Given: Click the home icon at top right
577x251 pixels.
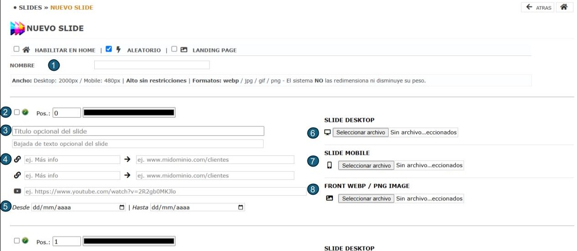Looking at the screenshot, I should point(564,7).
